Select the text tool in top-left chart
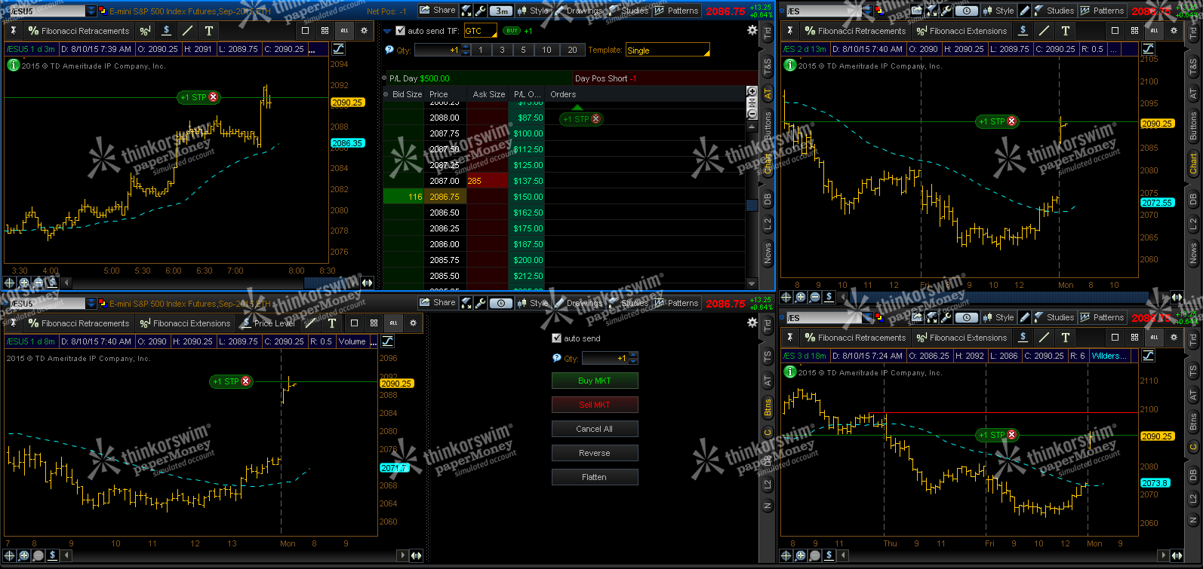The height and width of the screenshot is (569, 1203). coord(209,31)
